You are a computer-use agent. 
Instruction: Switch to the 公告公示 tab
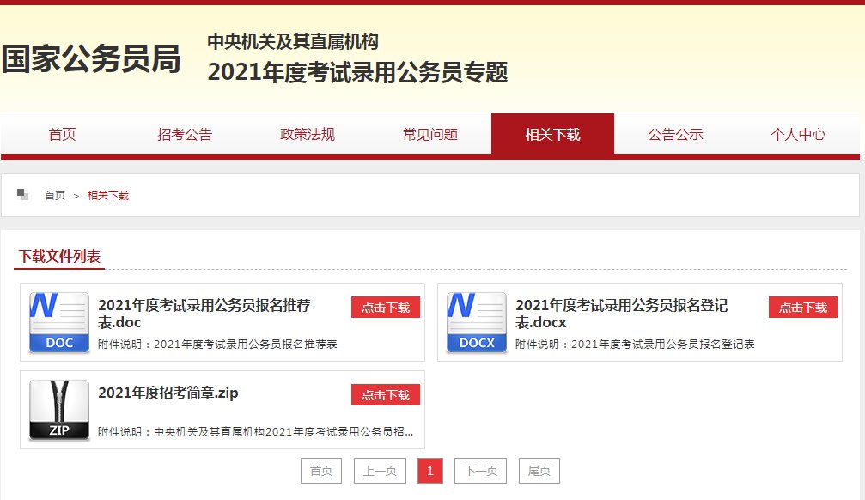pos(675,134)
